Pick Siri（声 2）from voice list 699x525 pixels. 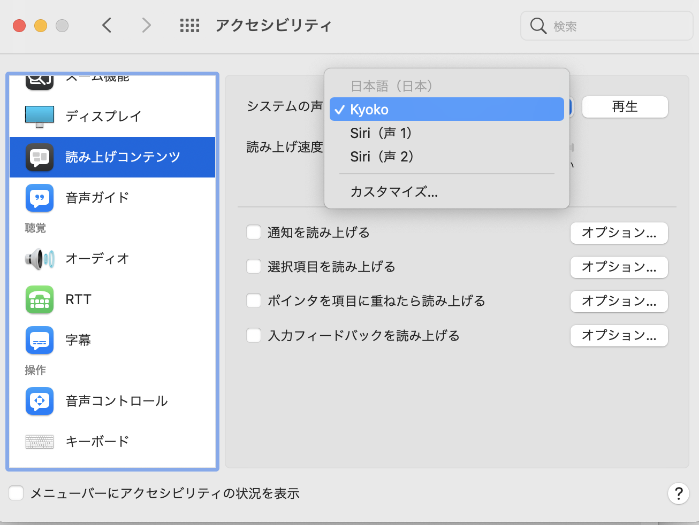(x=382, y=157)
